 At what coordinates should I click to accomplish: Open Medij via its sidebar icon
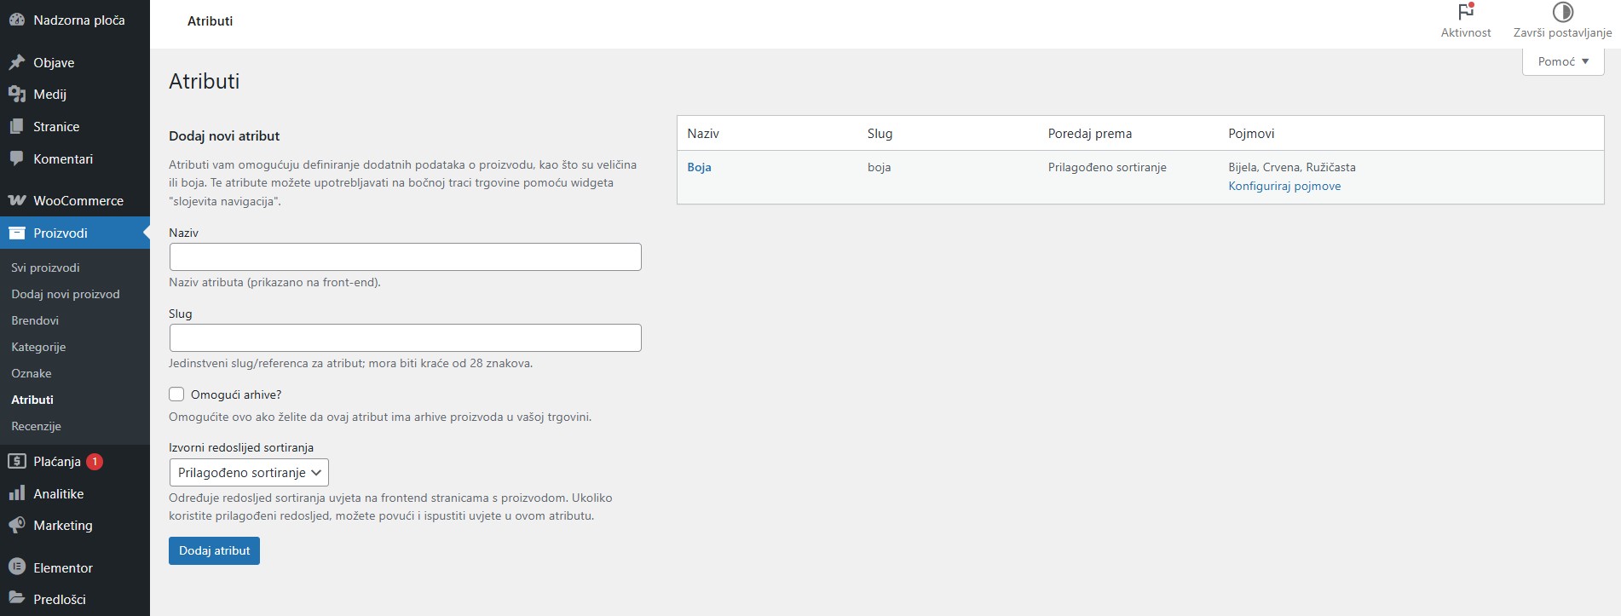tap(16, 95)
